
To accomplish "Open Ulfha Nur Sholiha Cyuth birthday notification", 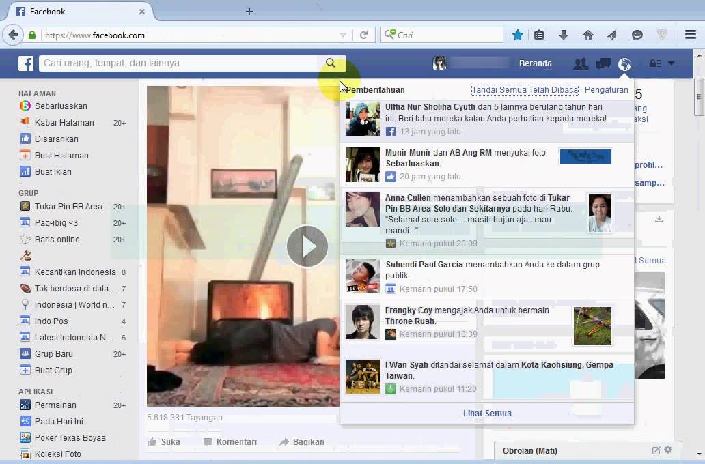I will 487,119.
